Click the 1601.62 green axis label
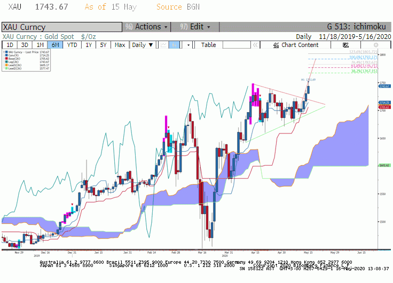The image size is (393, 283). 384,166
